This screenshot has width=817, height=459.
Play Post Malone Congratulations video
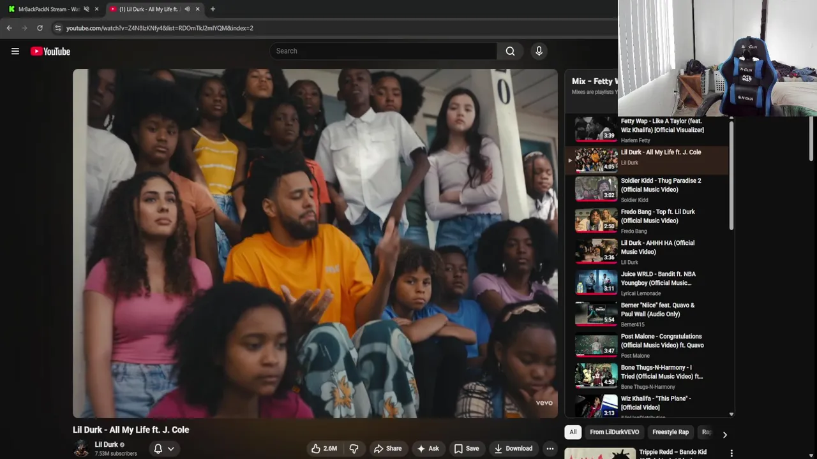coord(647,346)
